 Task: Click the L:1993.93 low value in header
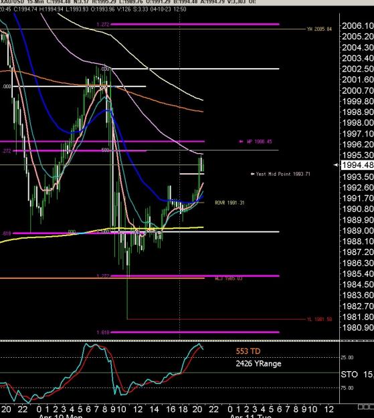click(x=77, y=9)
